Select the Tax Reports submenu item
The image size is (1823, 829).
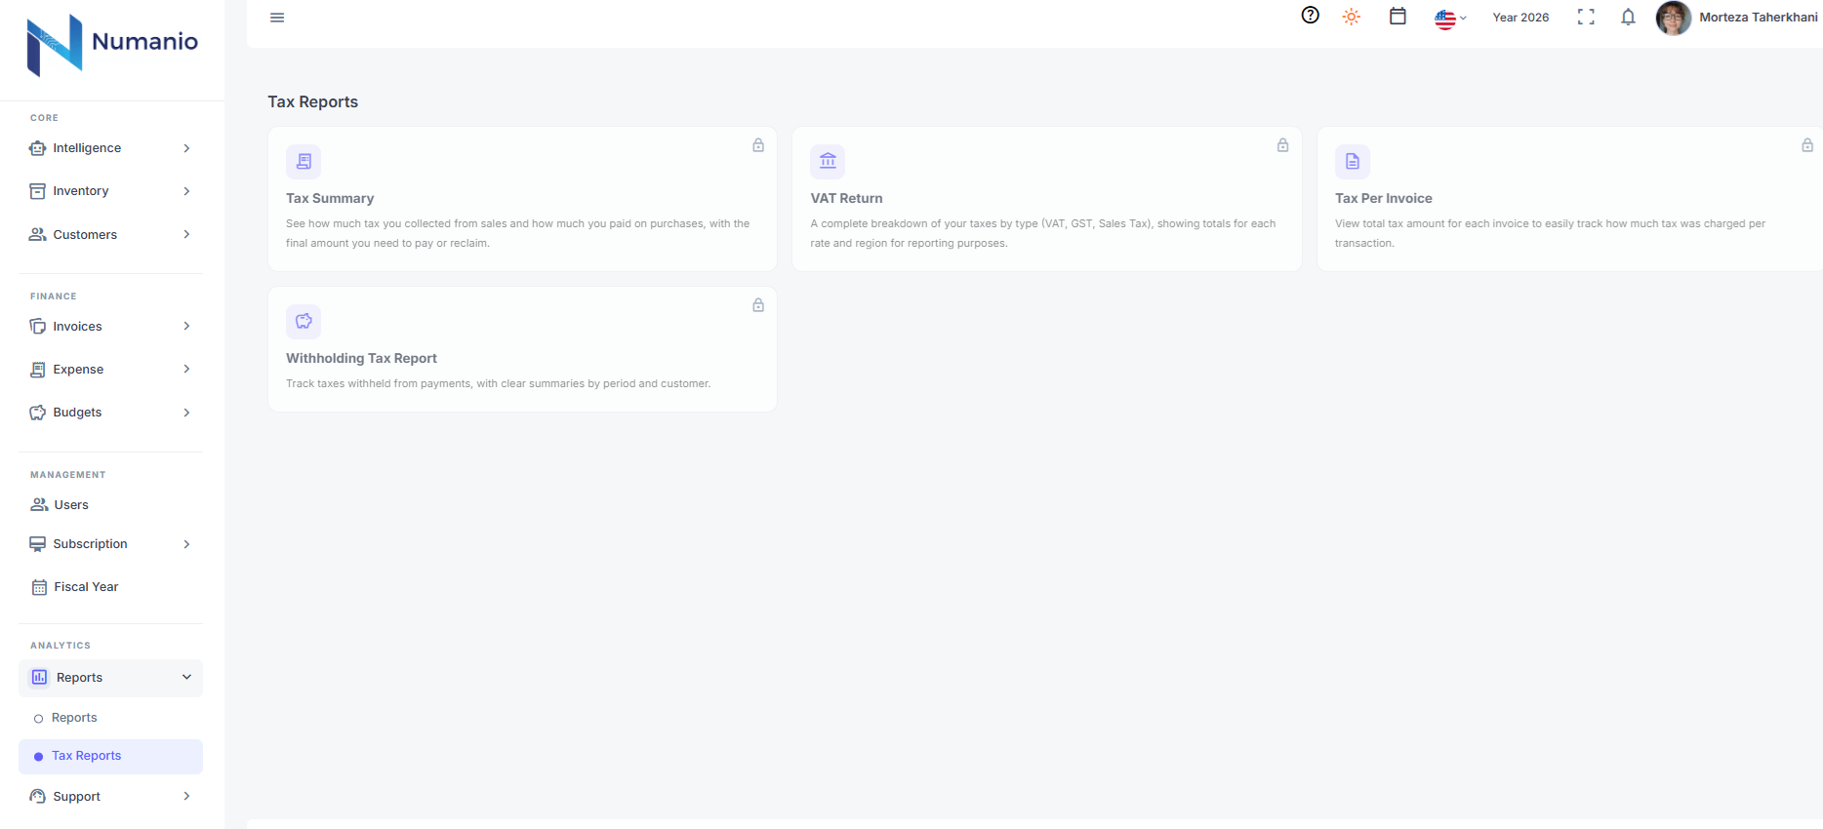(110, 756)
